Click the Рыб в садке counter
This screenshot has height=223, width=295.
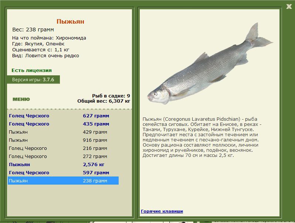tap(111, 96)
